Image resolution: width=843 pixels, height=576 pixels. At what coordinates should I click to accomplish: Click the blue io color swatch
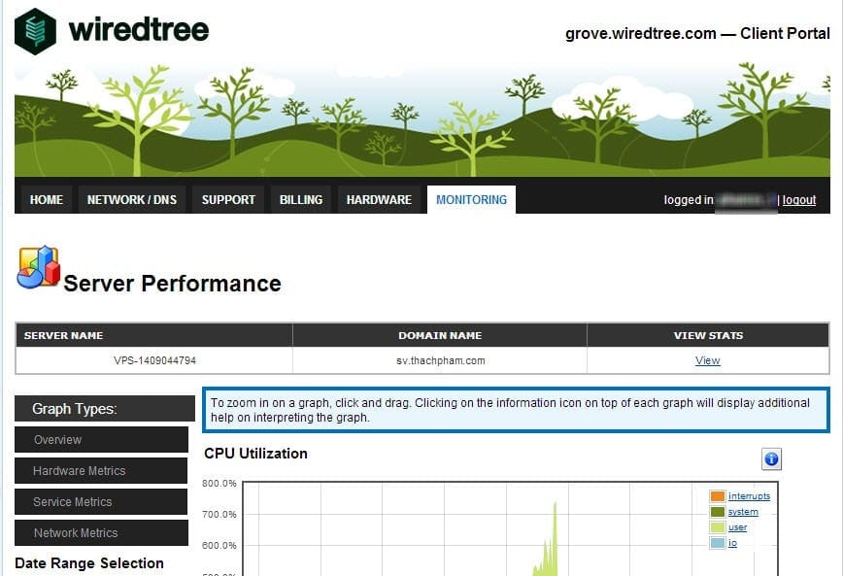(x=717, y=543)
